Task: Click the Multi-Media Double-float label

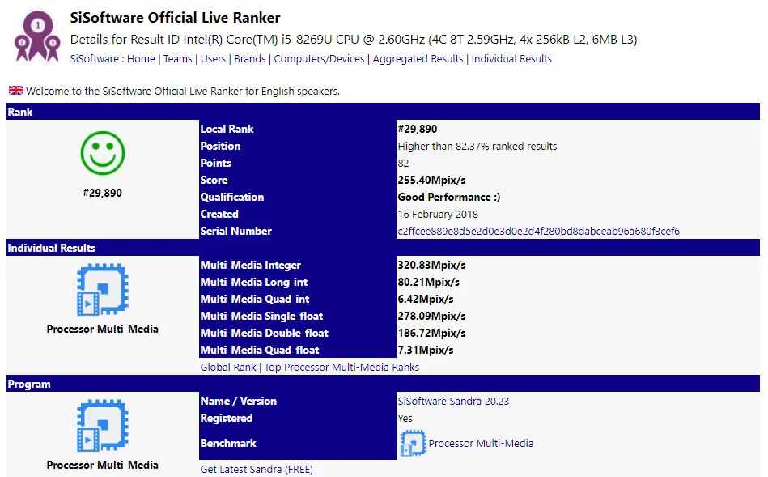Action: (265, 333)
